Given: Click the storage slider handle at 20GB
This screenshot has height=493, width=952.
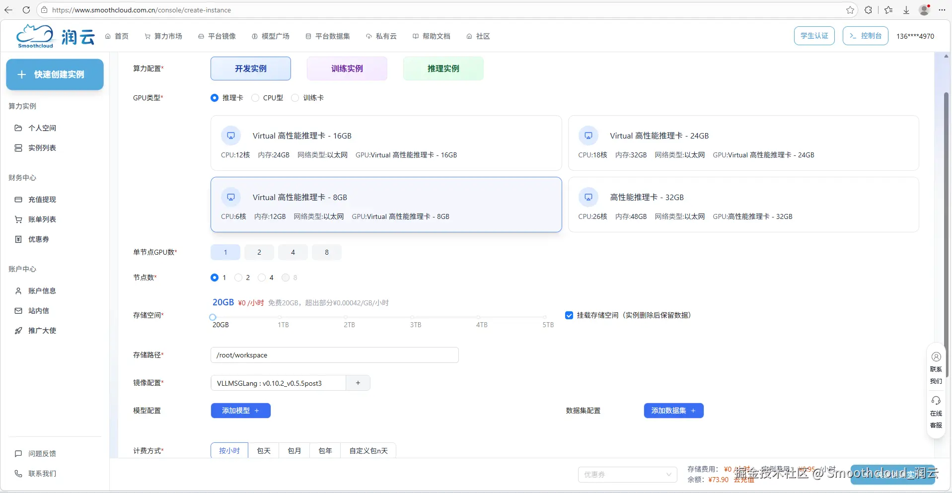Looking at the screenshot, I should tap(213, 317).
